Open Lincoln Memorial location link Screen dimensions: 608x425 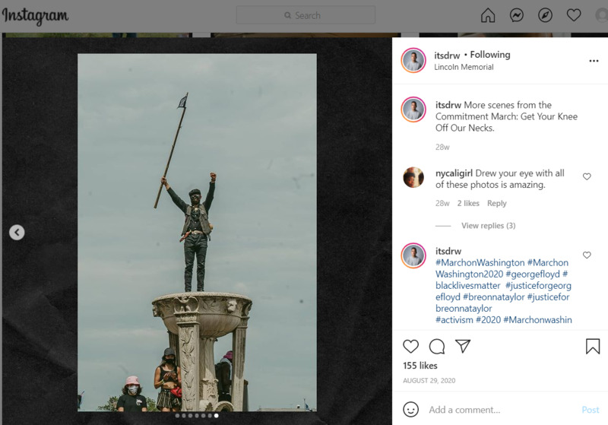[464, 67]
